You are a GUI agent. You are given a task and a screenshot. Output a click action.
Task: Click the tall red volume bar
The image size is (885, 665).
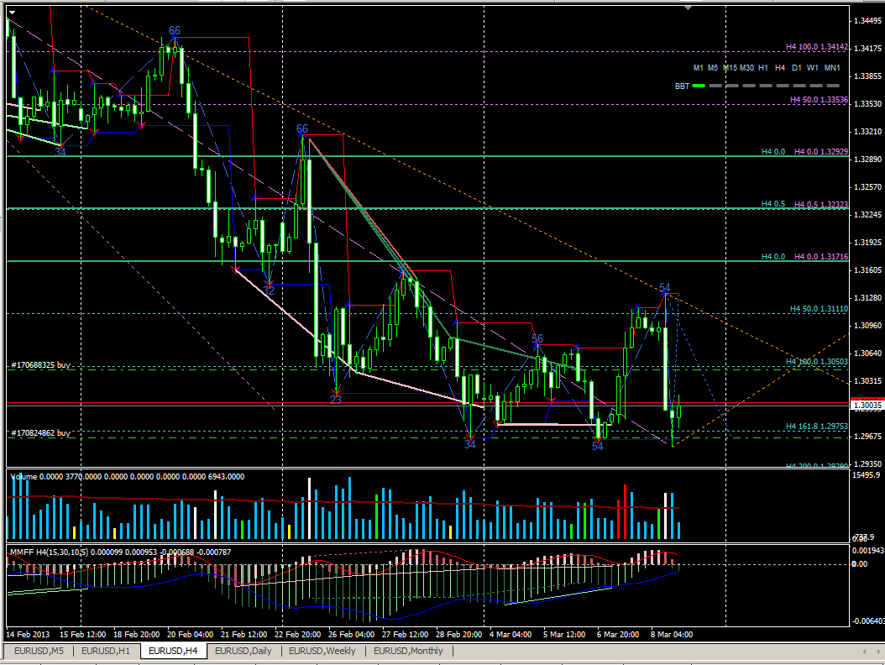click(625, 511)
